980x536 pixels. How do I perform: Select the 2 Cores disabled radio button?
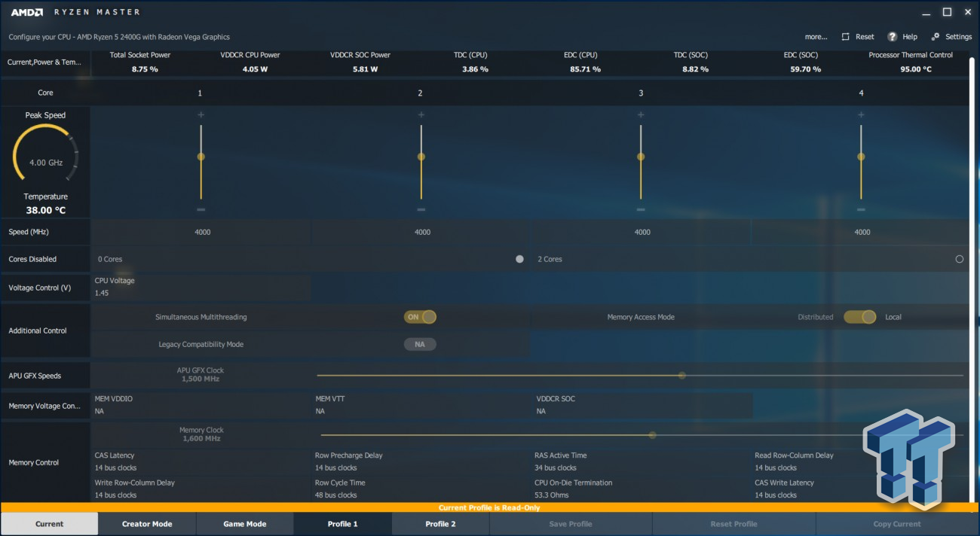pos(959,259)
